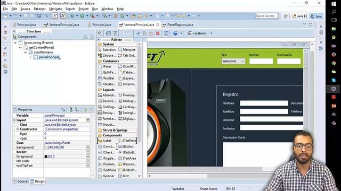
Task: Click the Apellidos text field in preview
Action: 264,111
